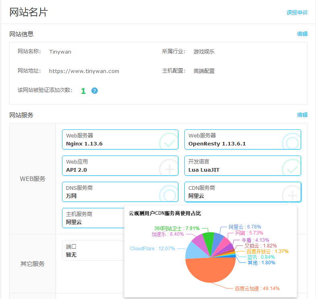Click circle icon on OpenResty 1.13.6.1 card

(291, 141)
